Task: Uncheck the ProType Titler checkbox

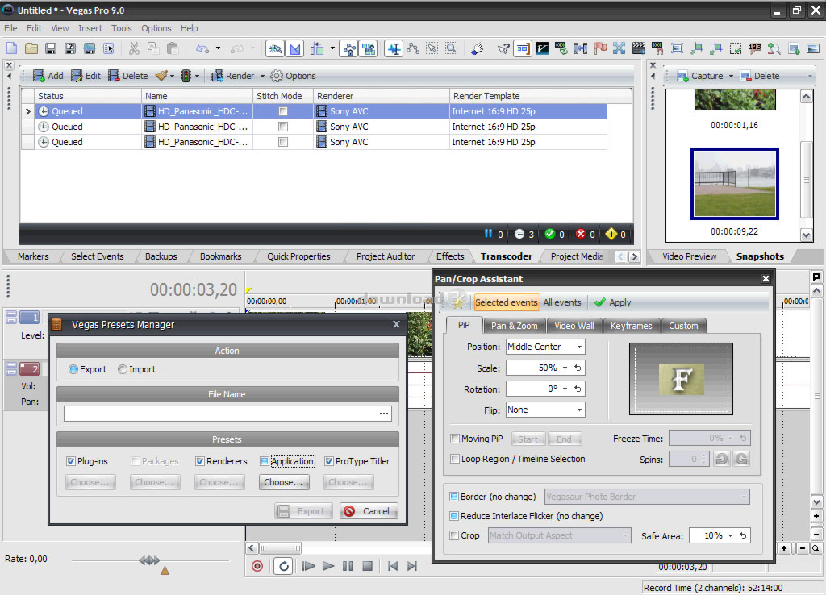Action: (329, 461)
